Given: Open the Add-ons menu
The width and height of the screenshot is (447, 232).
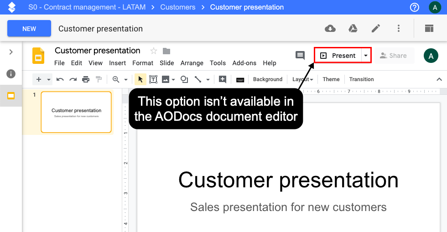Looking at the screenshot, I should click(x=244, y=63).
